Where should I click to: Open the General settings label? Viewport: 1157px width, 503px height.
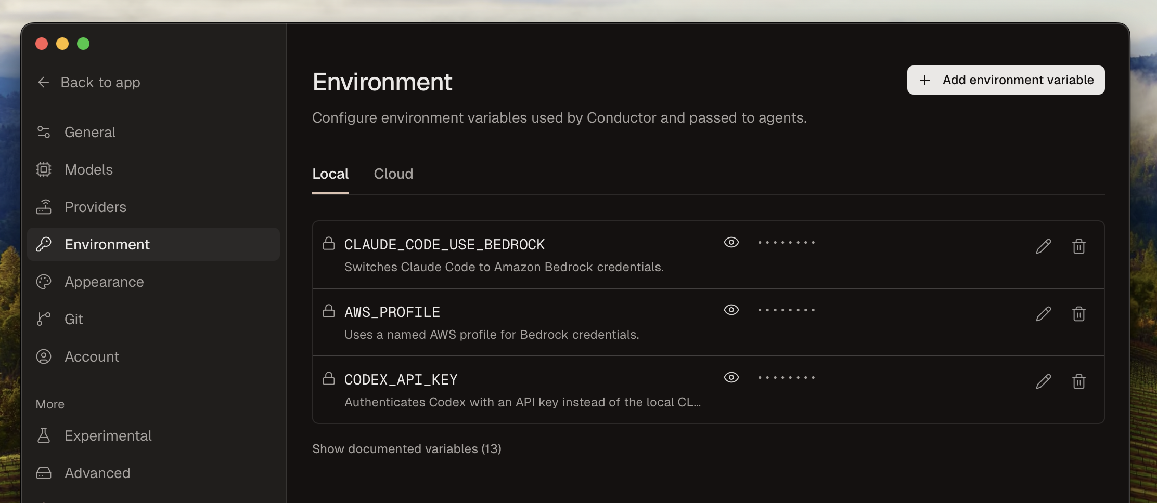coord(90,132)
